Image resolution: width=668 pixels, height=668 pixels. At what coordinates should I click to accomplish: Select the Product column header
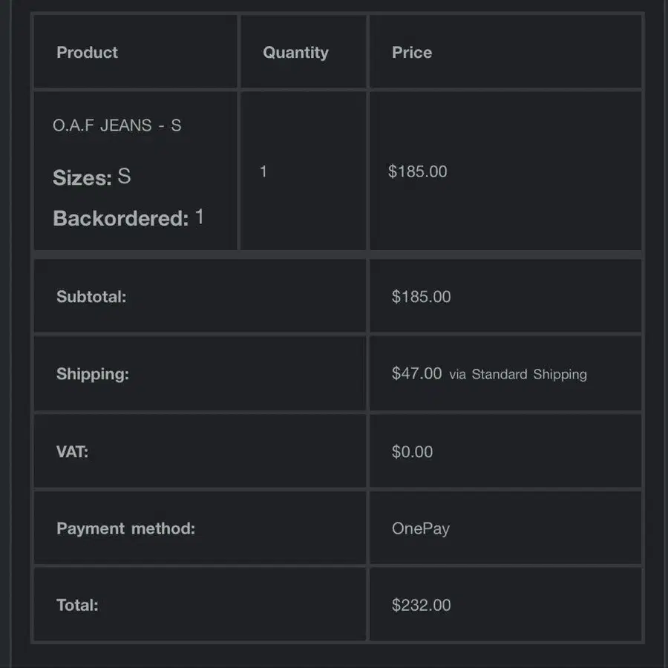click(87, 53)
